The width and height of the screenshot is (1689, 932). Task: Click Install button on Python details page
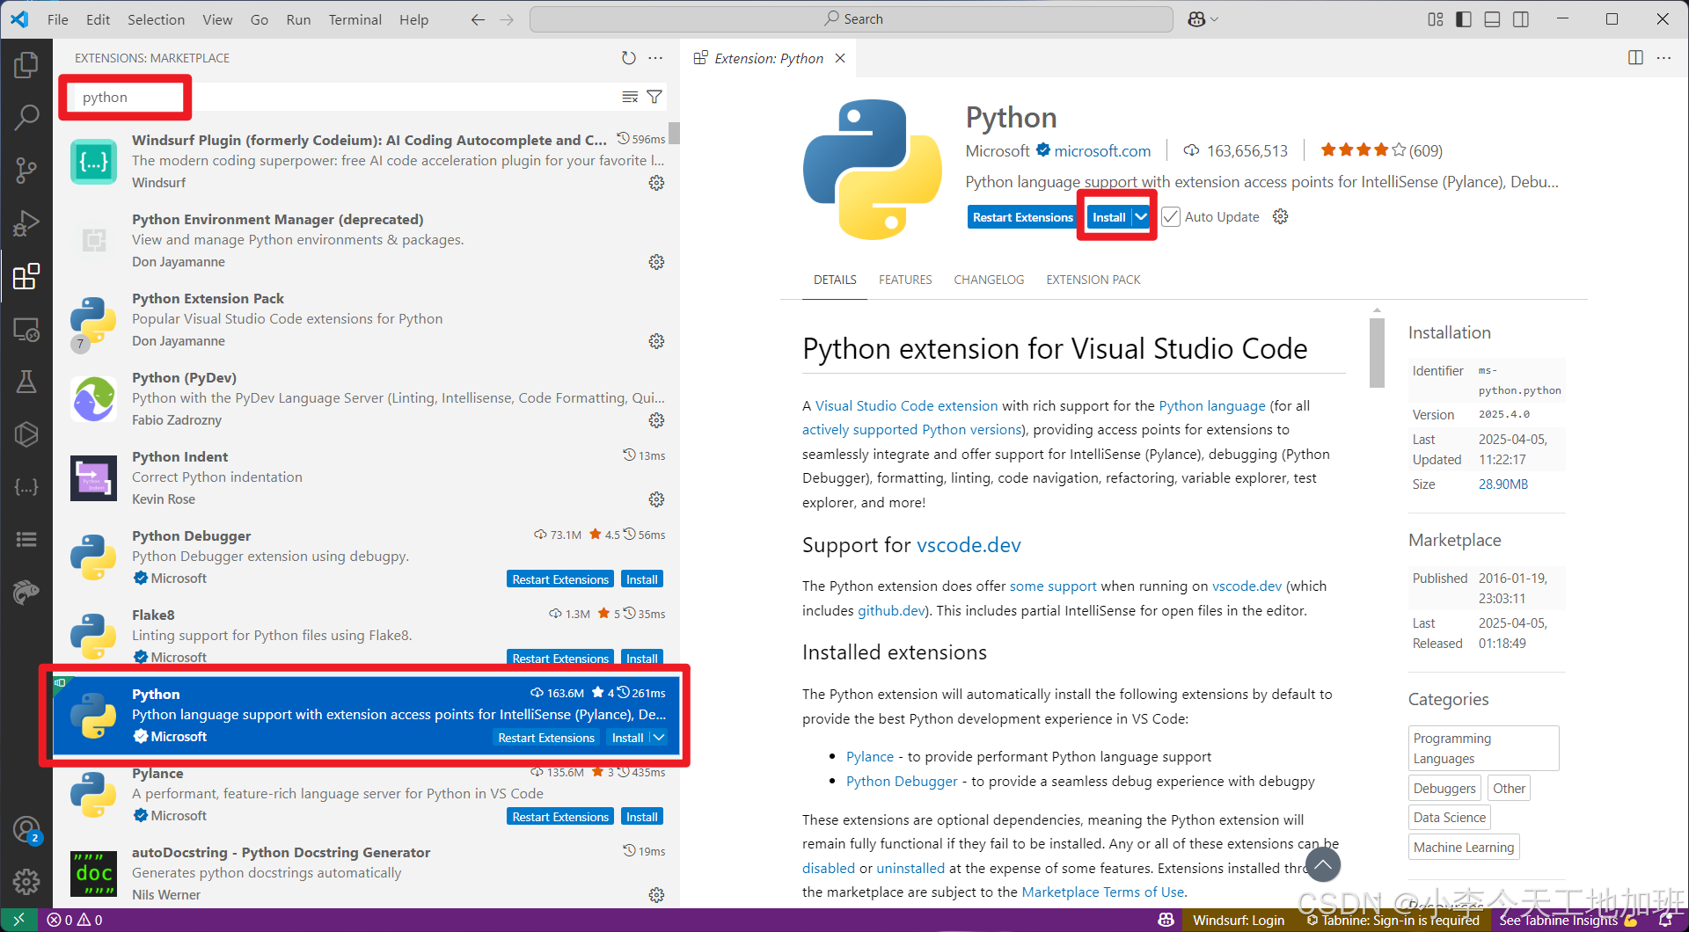coord(1108,217)
